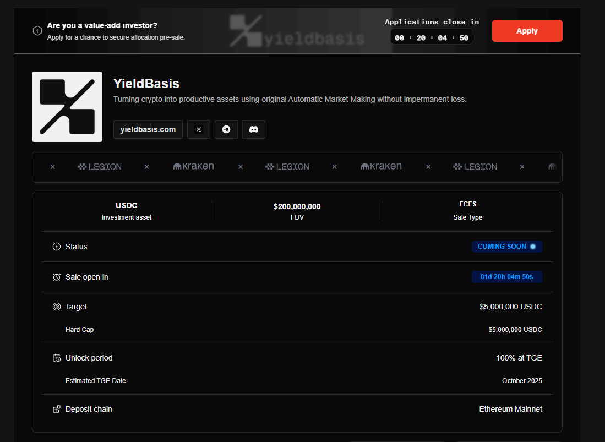Click the October 2025 TGE date
This screenshot has height=442, width=605.
pos(522,381)
